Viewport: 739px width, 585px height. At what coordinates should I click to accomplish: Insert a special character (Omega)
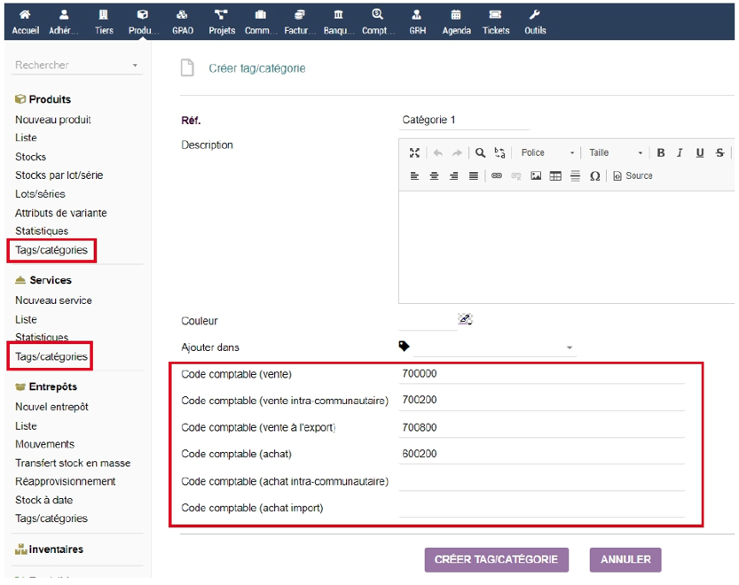click(x=594, y=175)
